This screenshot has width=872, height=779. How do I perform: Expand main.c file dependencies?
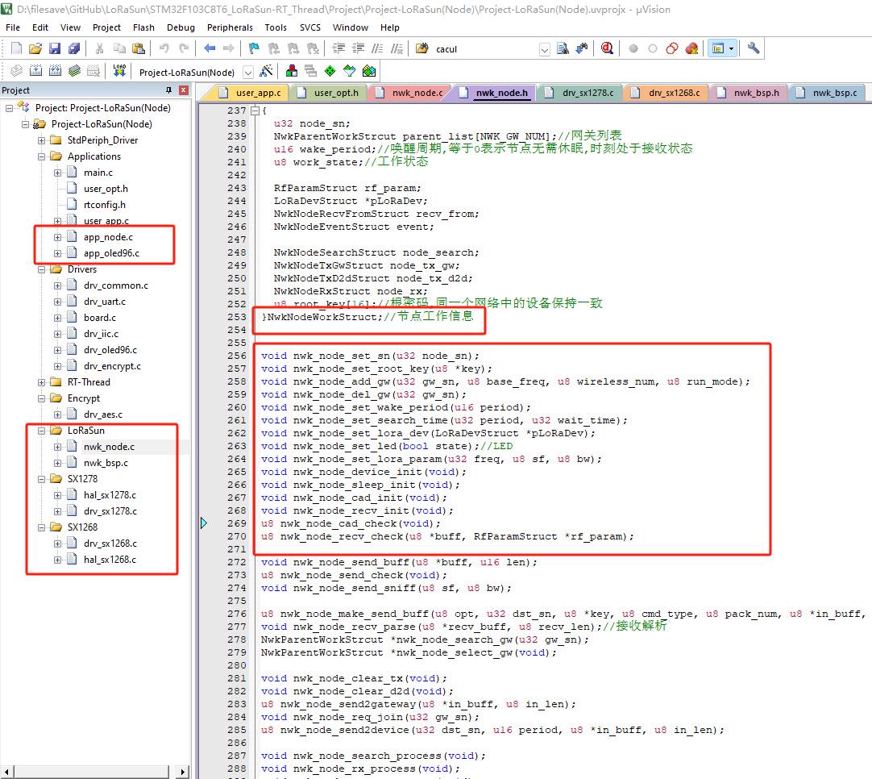57,173
